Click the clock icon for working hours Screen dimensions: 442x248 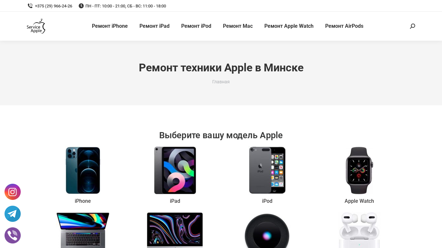pos(81,6)
